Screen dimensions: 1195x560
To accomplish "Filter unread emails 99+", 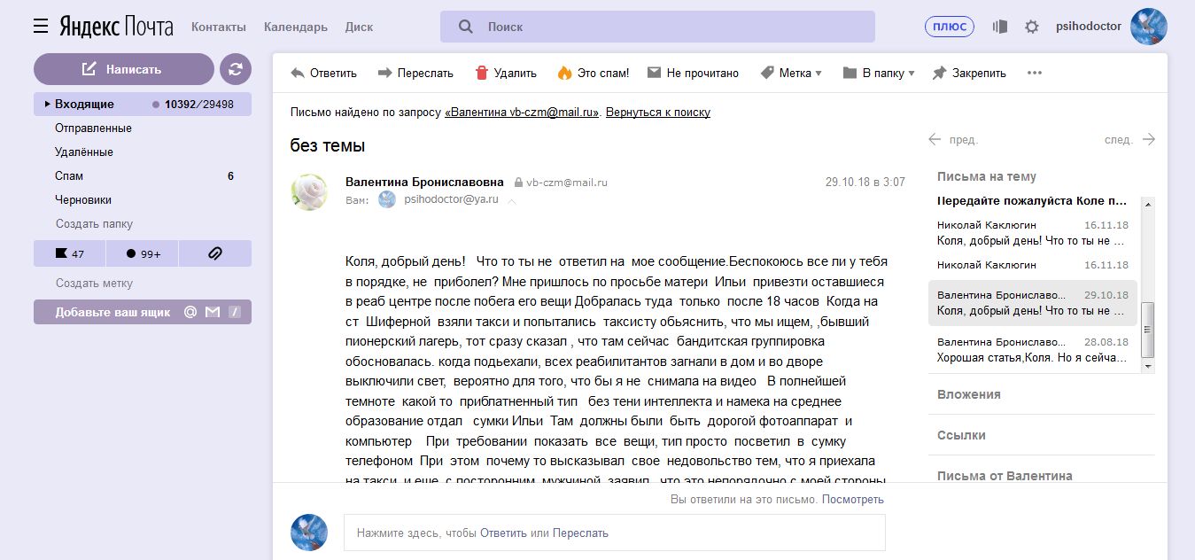I will coord(143,253).
